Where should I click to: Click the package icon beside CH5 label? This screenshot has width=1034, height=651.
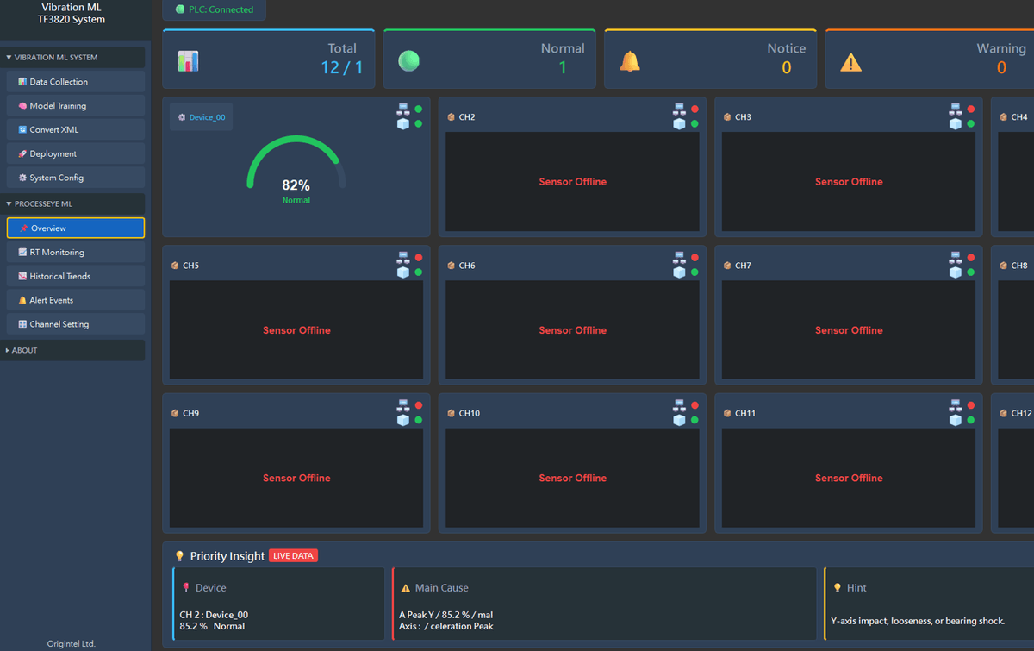pyautogui.click(x=175, y=266)
